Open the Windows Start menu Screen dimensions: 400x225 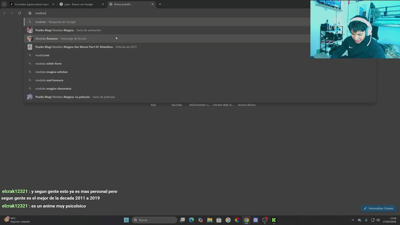pyautogui.click(x=126, y=220)
